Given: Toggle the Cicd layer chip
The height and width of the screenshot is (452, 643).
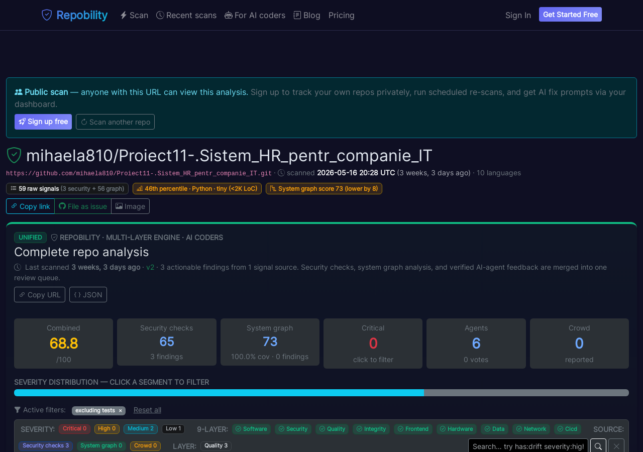Looking at the screenshot, I should point(568,429).
